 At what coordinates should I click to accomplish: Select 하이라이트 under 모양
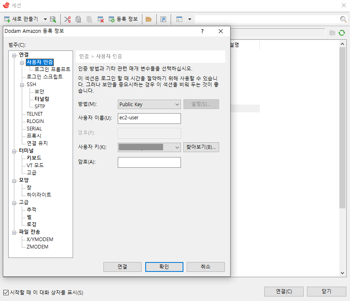click(x=39, y=194)
